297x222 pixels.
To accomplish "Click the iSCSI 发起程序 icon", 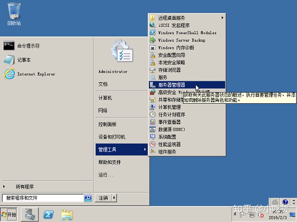I will [153, 25].
